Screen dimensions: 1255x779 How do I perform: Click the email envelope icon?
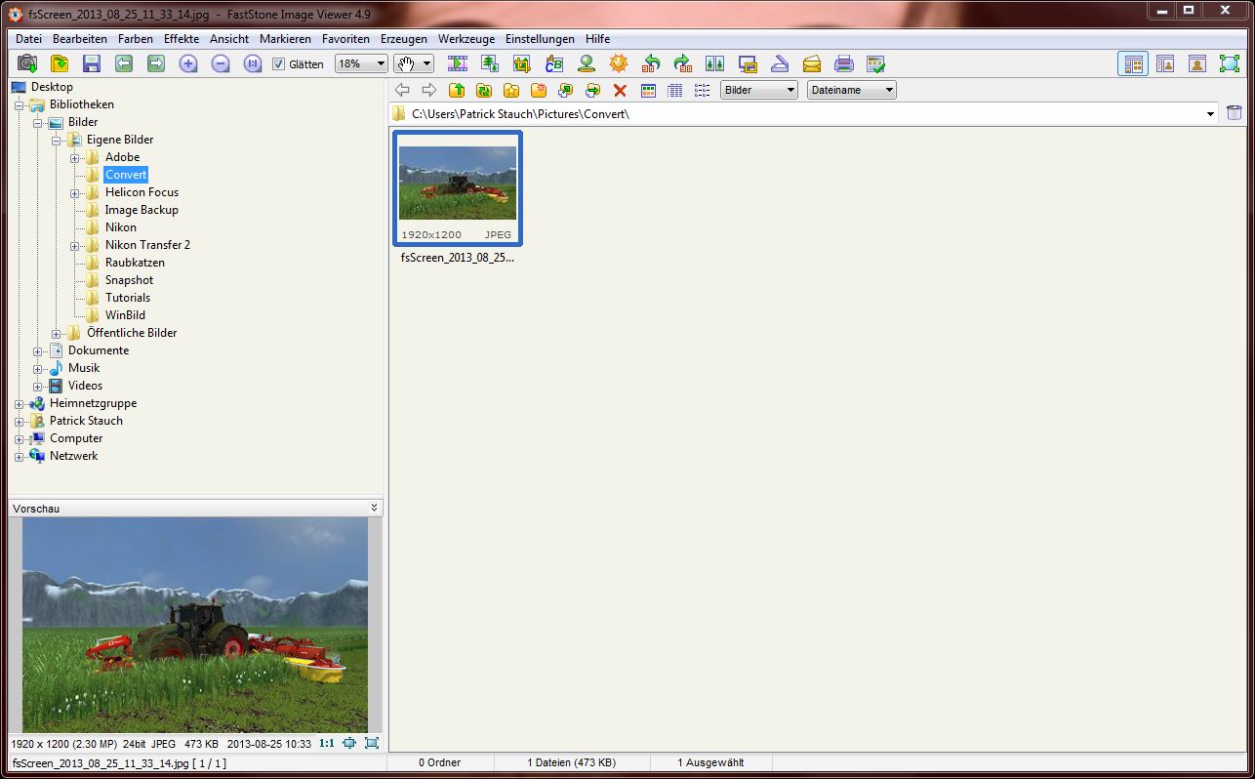pos(812,63)
